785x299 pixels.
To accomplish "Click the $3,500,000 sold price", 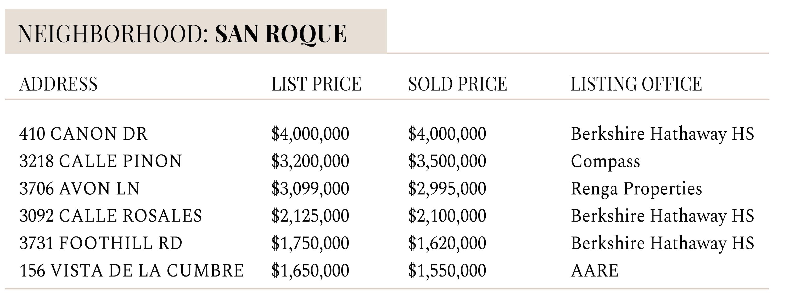I will tap(447, 161).
